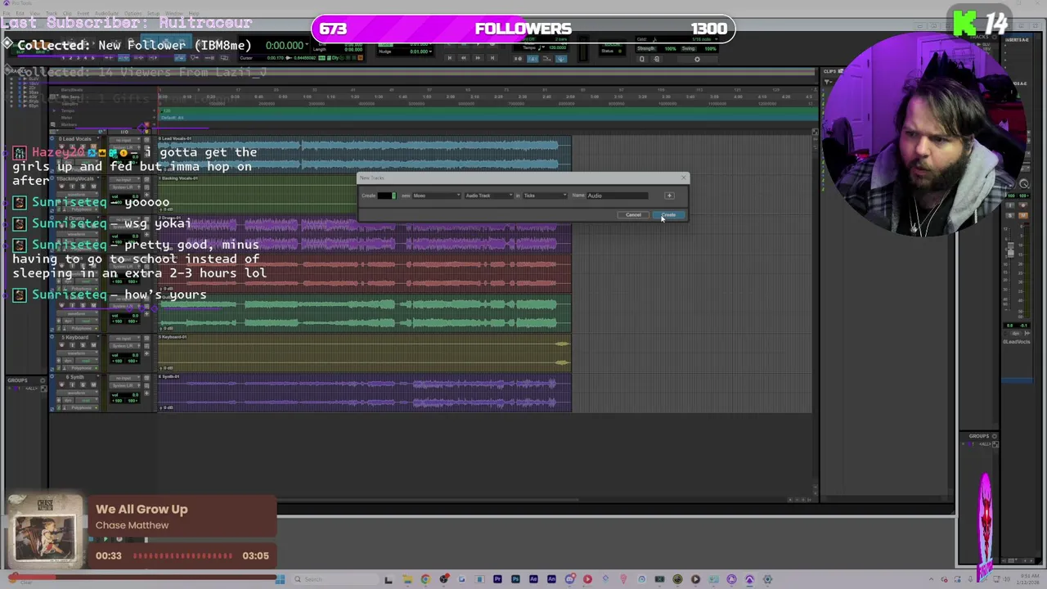Select the 0 Lead Vocals track name
1047x589 pixels.
click(75, 139)
